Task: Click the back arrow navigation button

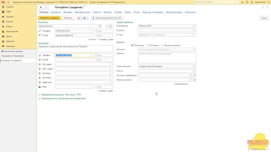Action: (x=41, y=7)
